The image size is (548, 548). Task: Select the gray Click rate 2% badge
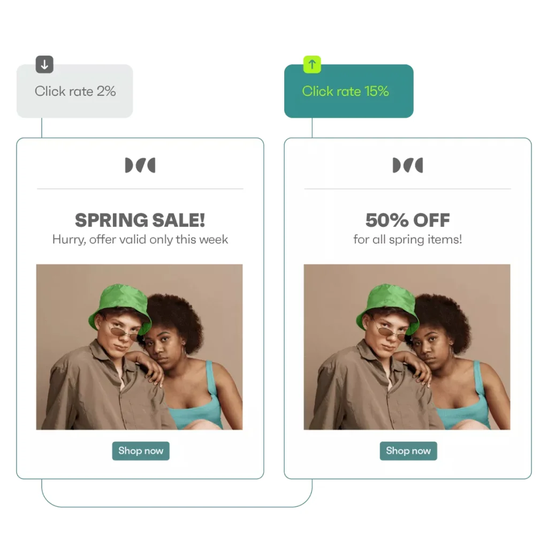click(x=75, y=92)
